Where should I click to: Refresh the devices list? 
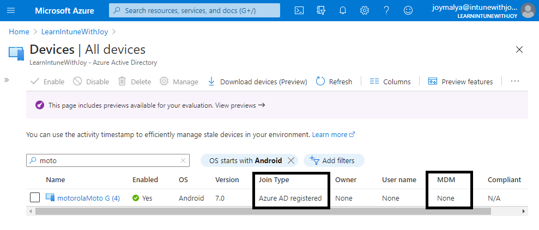334,82
